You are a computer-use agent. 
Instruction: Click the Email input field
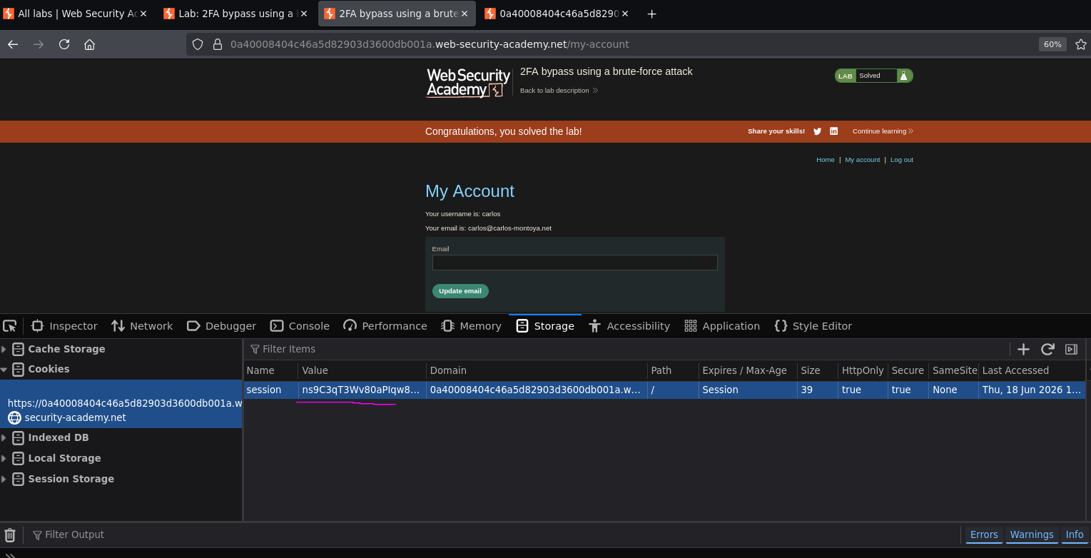(x=574, y=263)
